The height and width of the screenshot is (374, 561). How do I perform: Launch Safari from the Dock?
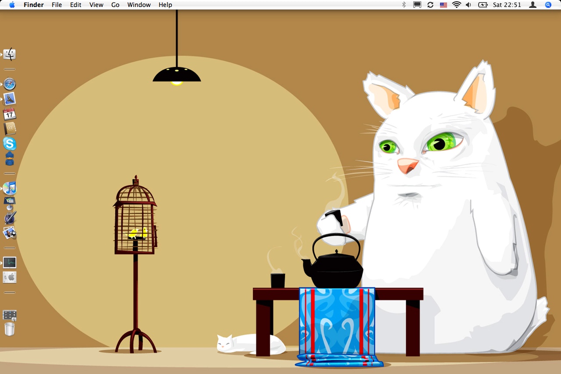pyautogui.click(x=10, y=84)
